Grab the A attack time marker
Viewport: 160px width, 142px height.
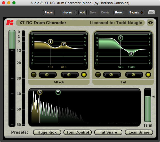coord(40,92)
